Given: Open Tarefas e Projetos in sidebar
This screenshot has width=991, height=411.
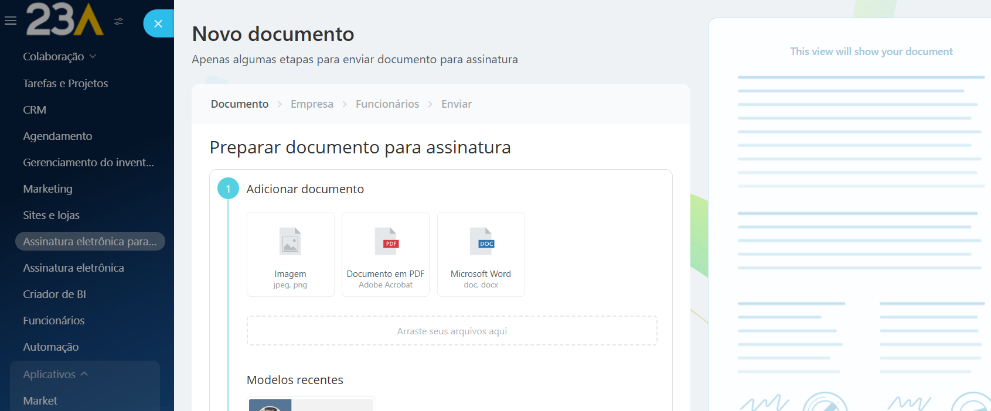Looking at the screenshot, I should click(65, 83).
